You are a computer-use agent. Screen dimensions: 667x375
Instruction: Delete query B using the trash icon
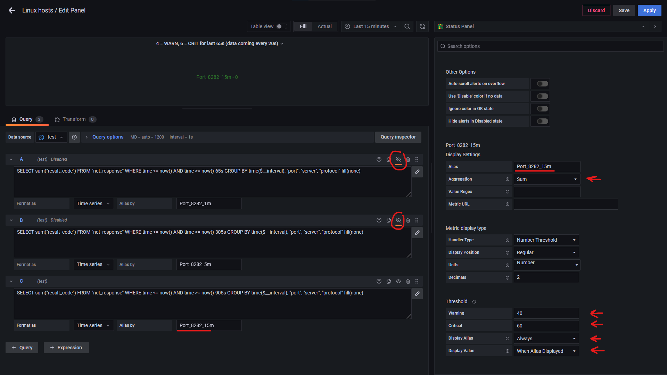click(408, 220)
